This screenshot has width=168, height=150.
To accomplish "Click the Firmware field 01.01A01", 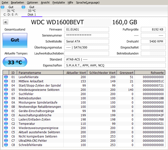I will point(87,29).
